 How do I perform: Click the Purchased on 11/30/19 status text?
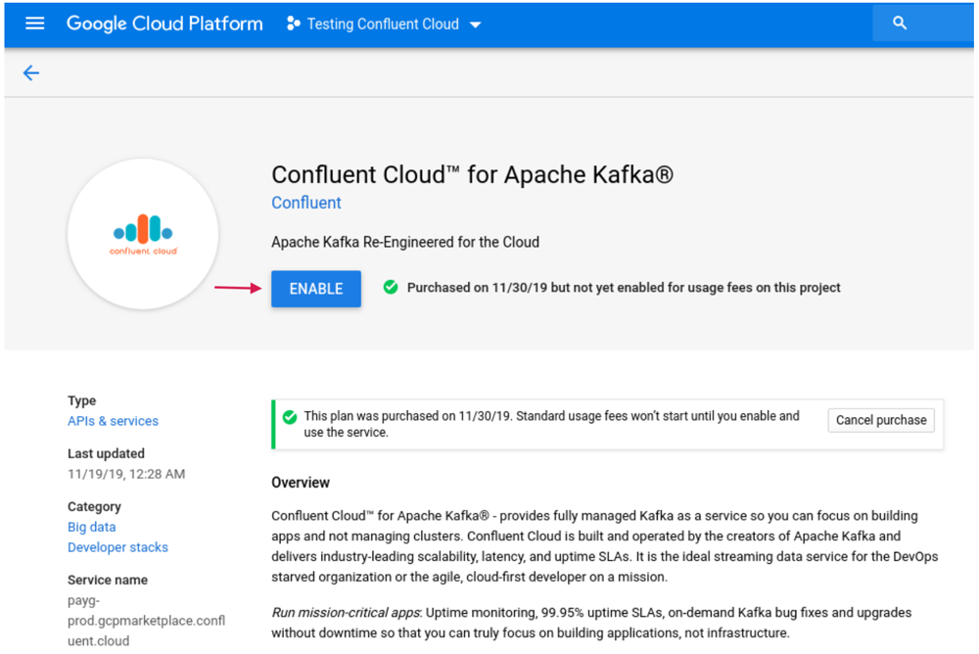tap(624, 288)
